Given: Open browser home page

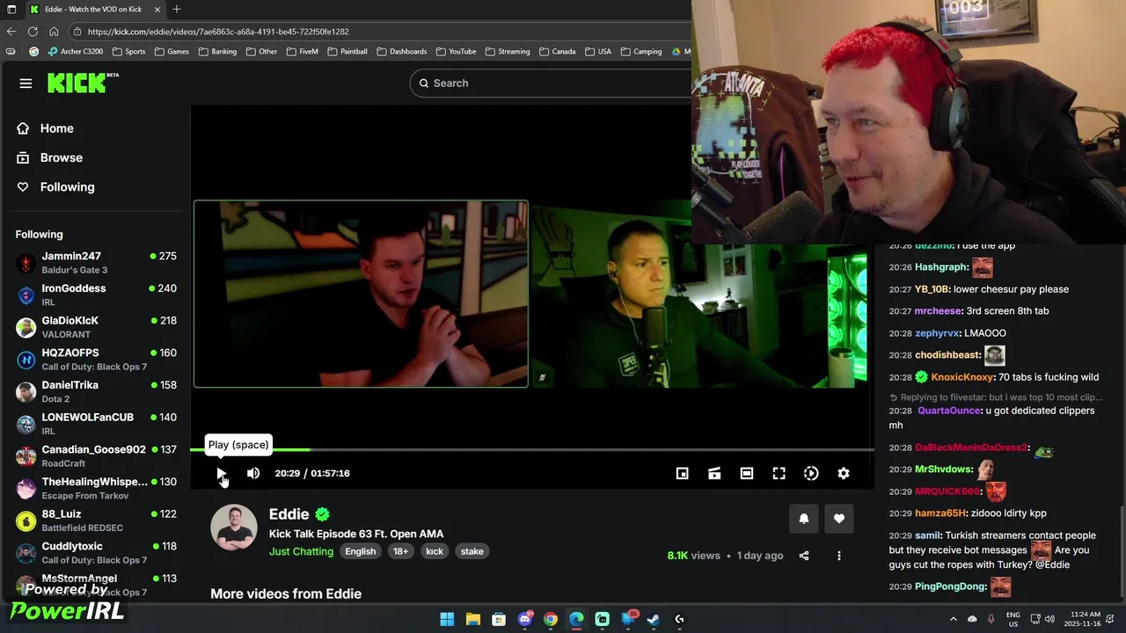Looking at the screenshot, I should (x=54, y=32).
